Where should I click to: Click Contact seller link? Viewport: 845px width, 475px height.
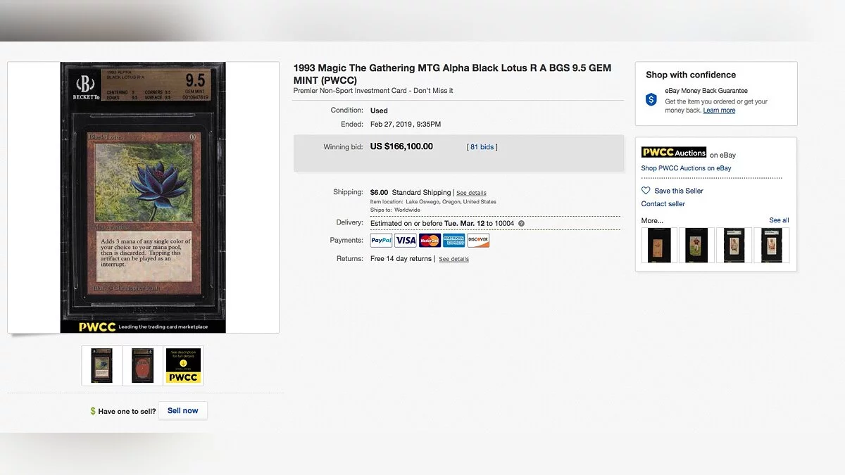coord(663,204)
